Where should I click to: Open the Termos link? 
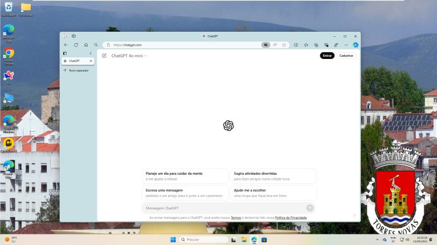236,218
